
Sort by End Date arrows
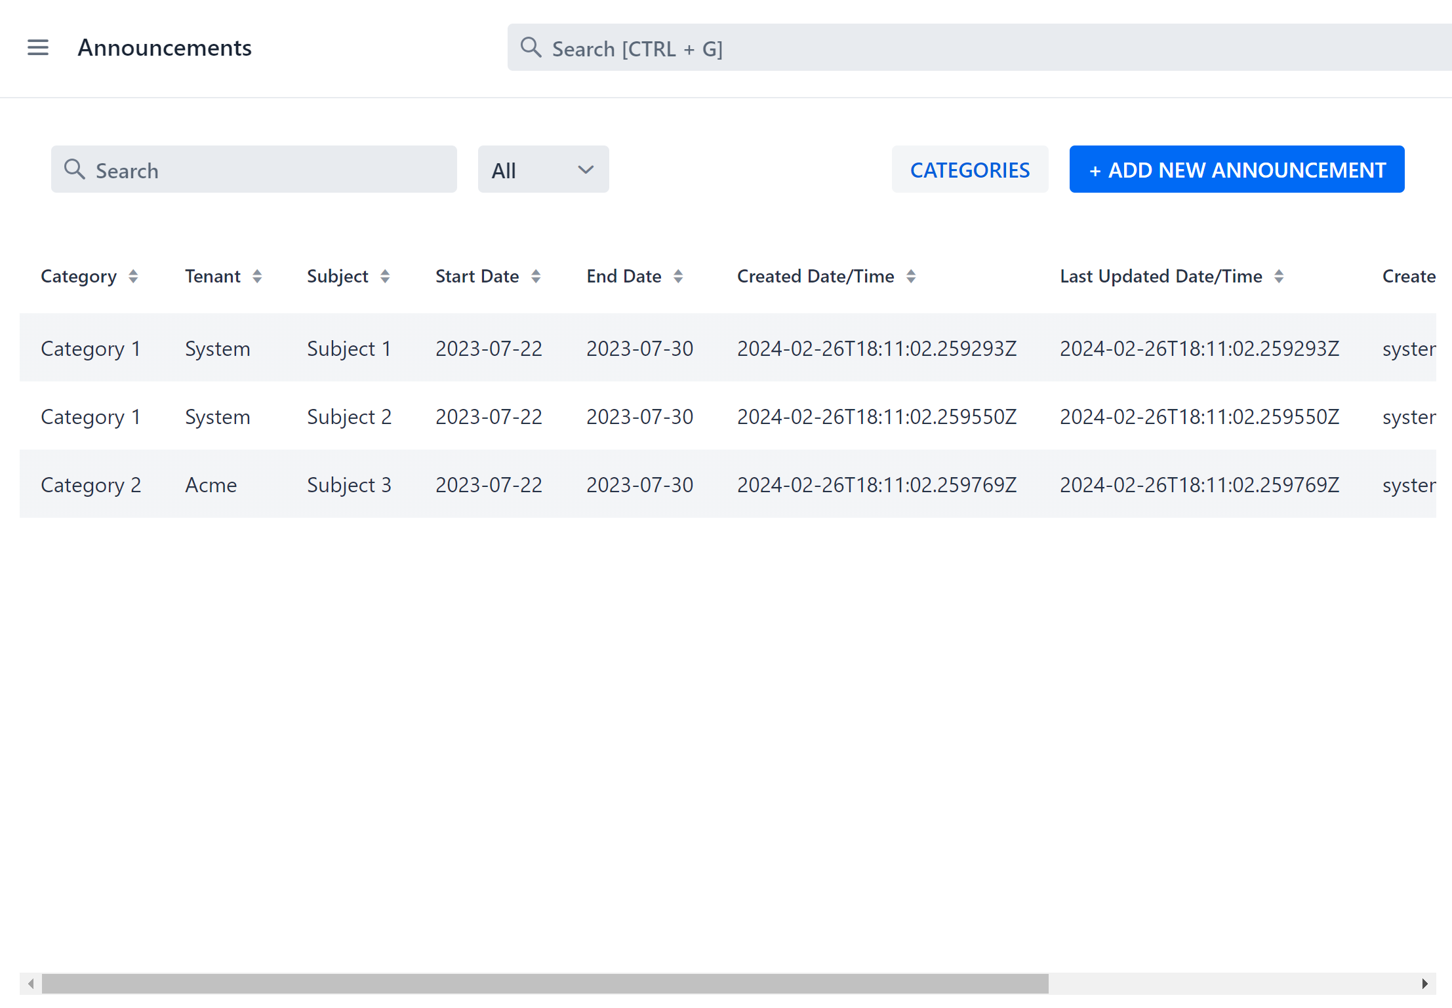click(x=678, y=277)
